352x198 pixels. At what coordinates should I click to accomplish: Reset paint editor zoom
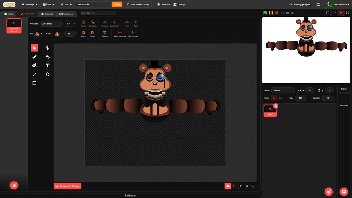pyautogui.click(x=247, y=186)
